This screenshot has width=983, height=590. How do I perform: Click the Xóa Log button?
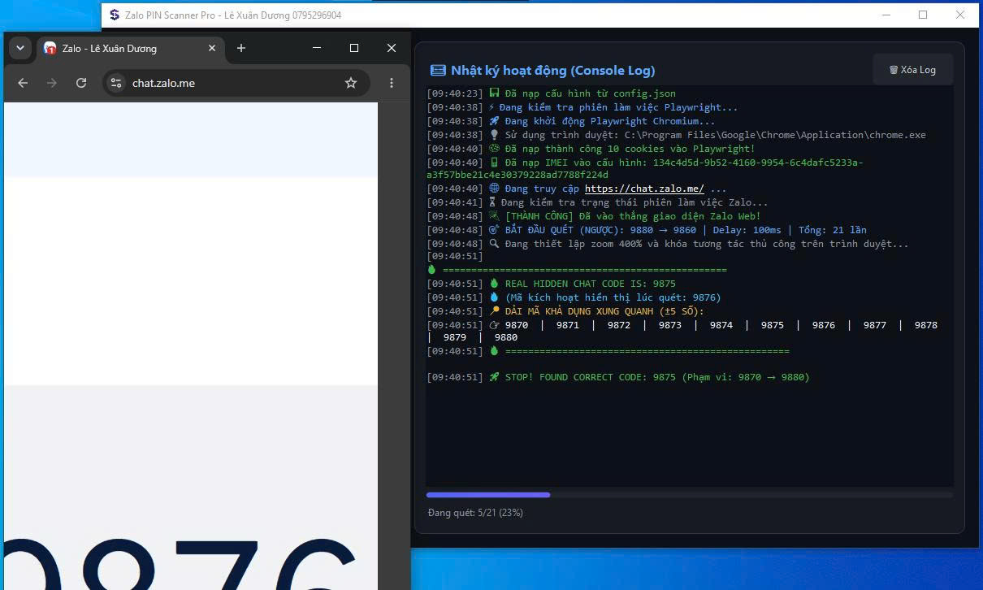[x=913, y=70]
